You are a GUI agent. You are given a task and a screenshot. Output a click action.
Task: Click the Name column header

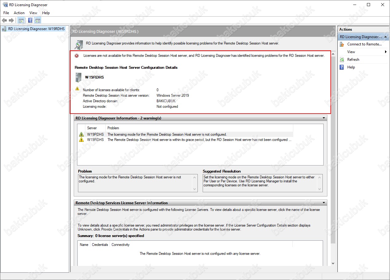84,245
